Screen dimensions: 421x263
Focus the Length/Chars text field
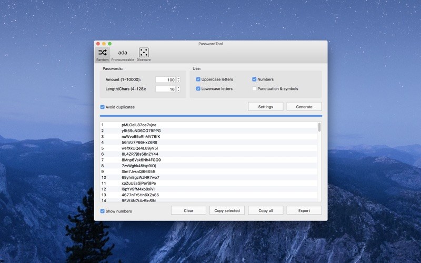165,89
